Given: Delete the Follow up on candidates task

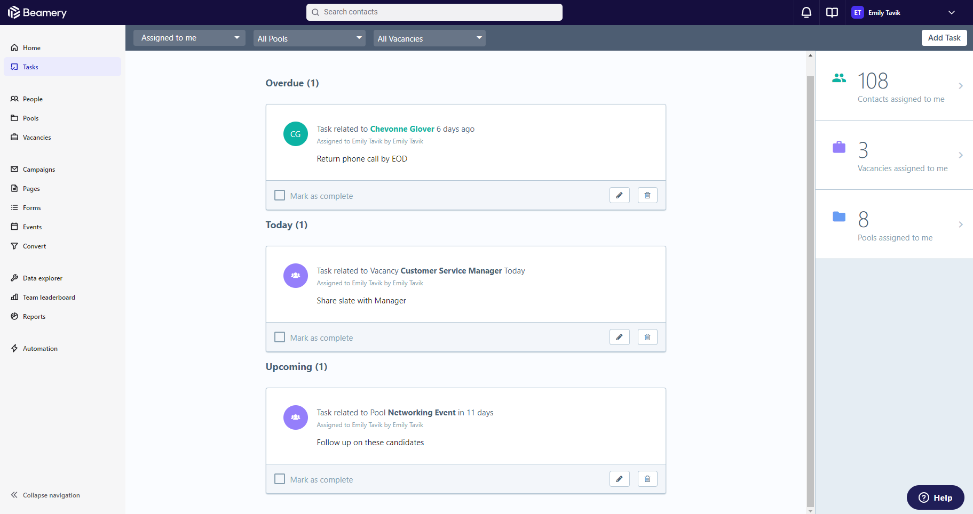Looking at the screenshot, I should tap(647, 479).
